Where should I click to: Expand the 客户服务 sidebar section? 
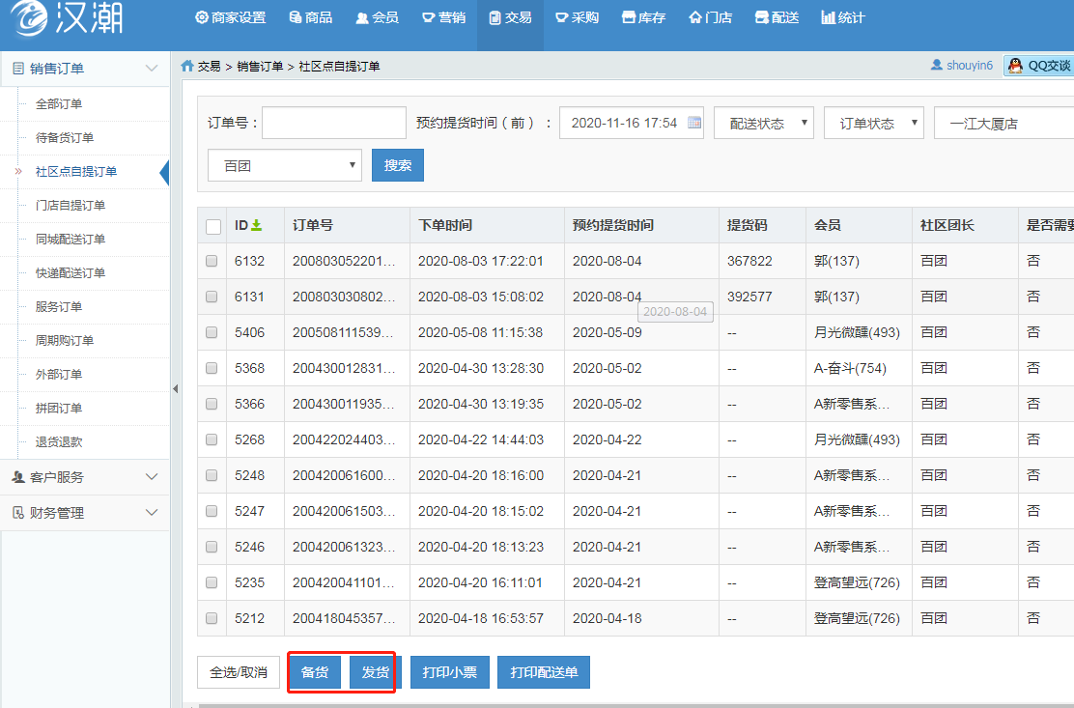coord(85,477)
